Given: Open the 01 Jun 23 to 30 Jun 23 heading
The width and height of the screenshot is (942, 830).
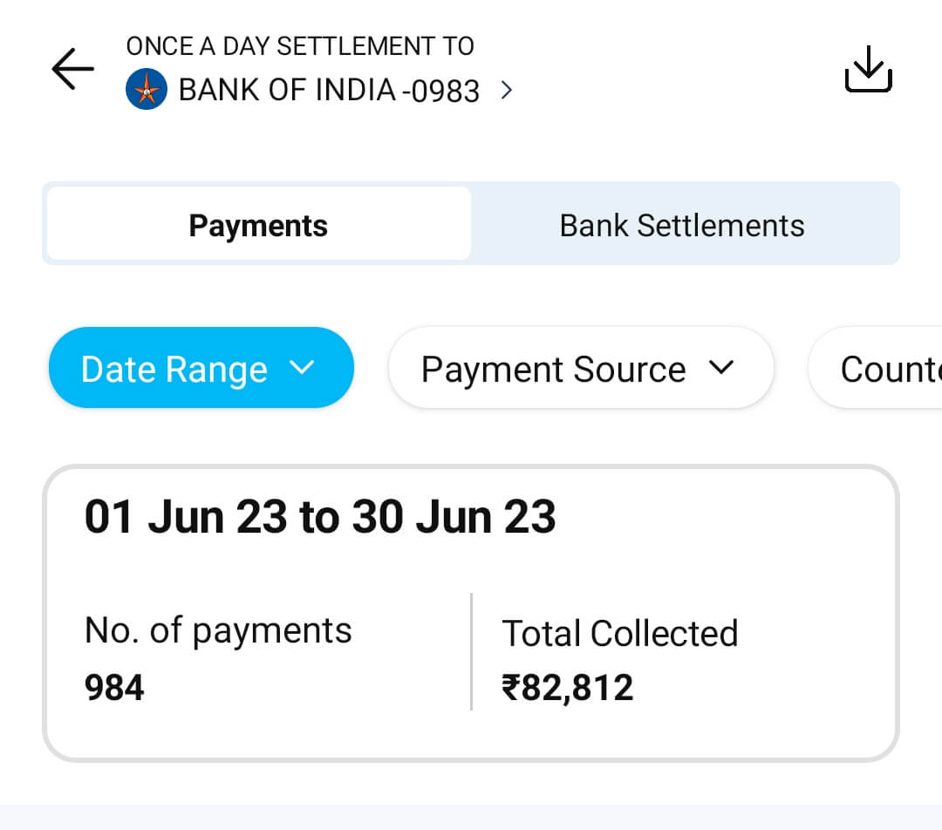Looking at the screenshot, I should point(320,517).
